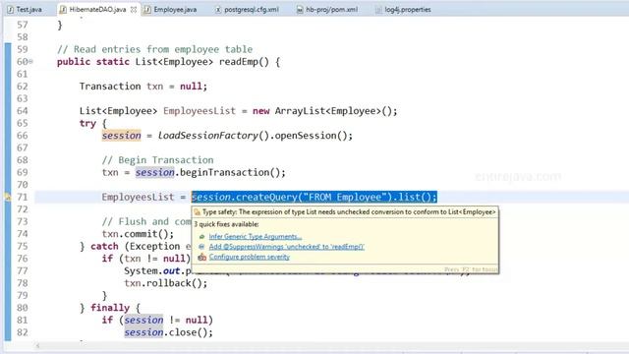The height and width of the screenshot is (354, 629).
Task: Click the warning marker on line 71
Action: tap(8, 197)
